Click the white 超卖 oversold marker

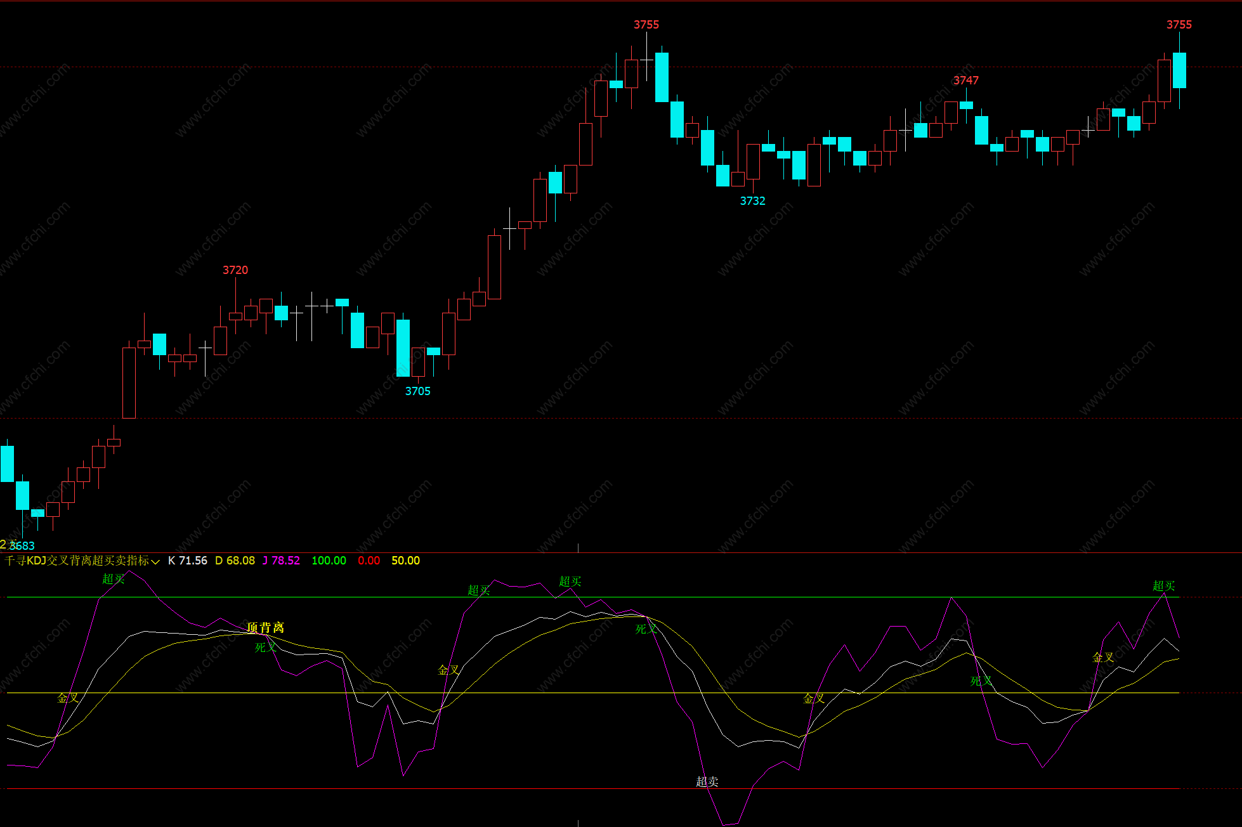click(x=707, y=782)
